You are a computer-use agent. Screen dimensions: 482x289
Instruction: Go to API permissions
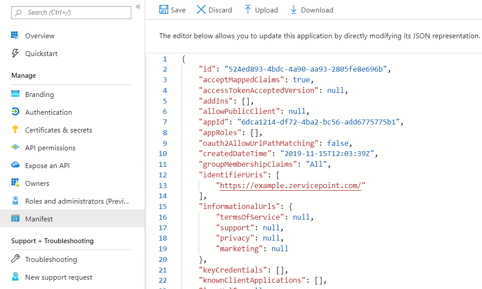coord(50,148)
